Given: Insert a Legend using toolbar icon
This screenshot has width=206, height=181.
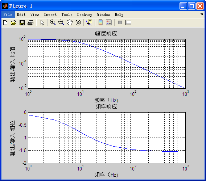Looking at the screenshot, I should [109, 22].
